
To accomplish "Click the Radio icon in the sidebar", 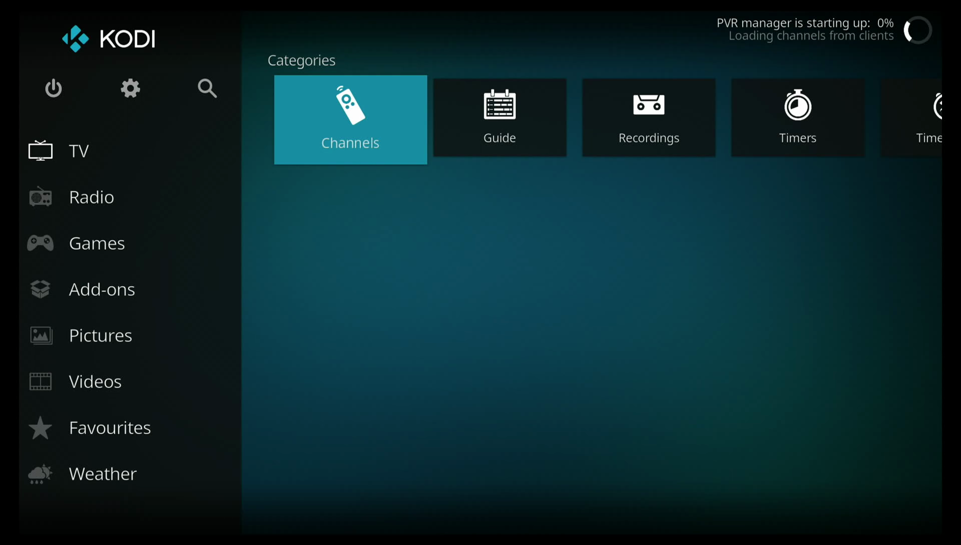I will click(x=41, y=197).
